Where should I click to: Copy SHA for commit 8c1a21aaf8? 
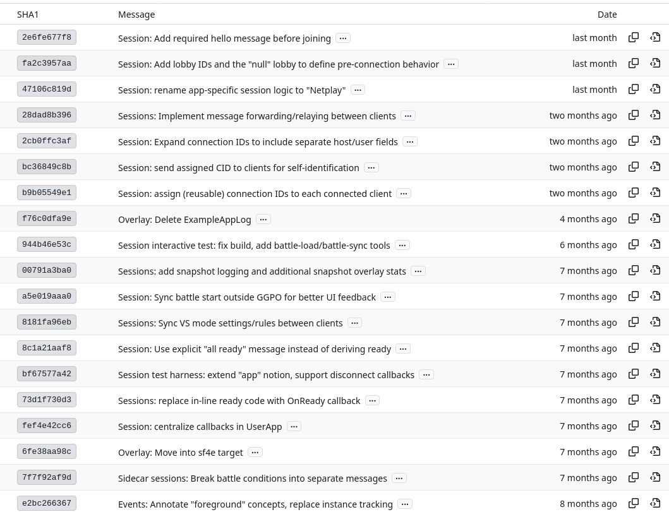click(x=634, y=348)
